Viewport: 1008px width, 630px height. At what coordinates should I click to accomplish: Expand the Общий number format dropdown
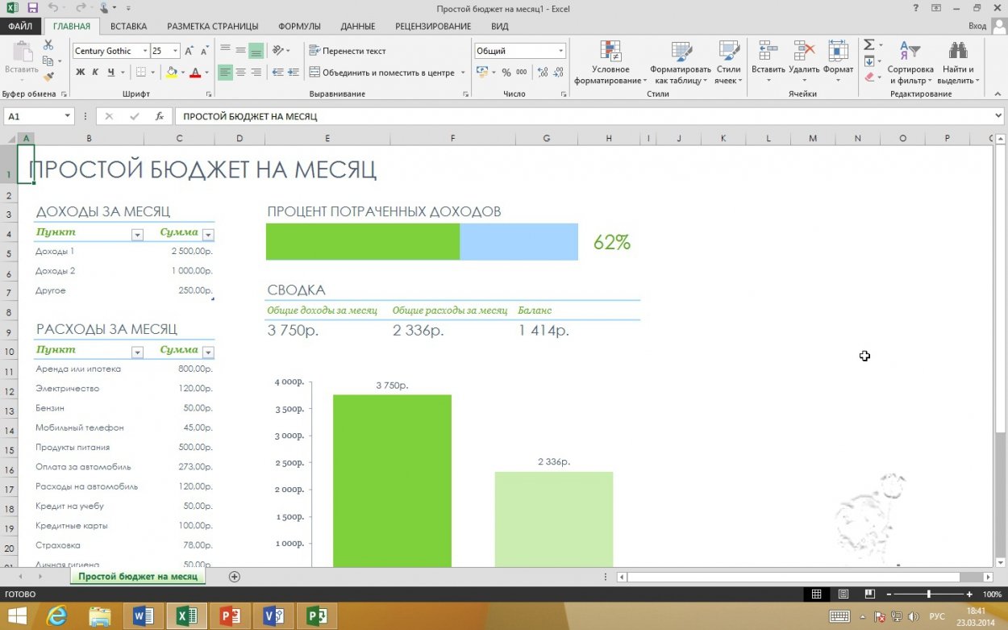[560, 51]
